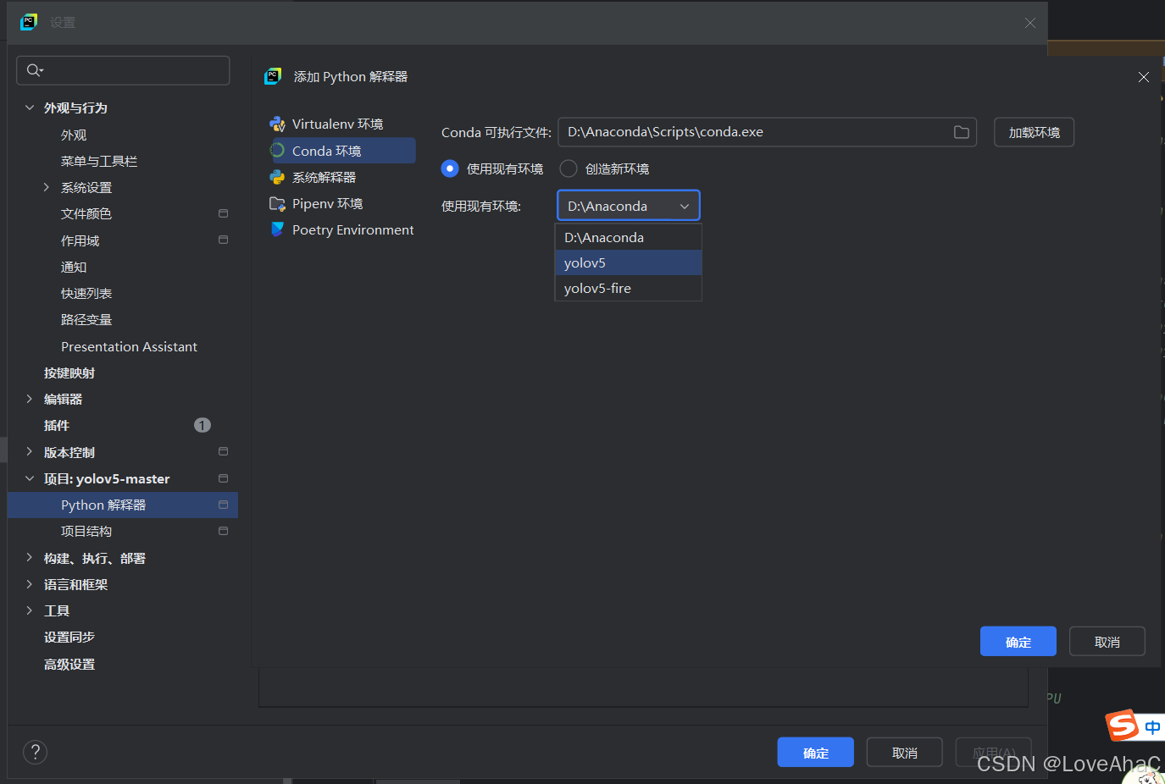The height and width of the screenshot is (784, 1165).
Task: Collapse the 项目: yolov5-master node
Action: [x=30, y=478]
